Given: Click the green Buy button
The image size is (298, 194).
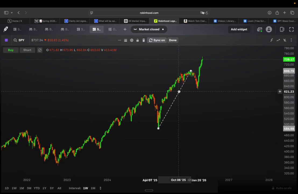Looking at the screenshot, I should click(x=11, y=50).
